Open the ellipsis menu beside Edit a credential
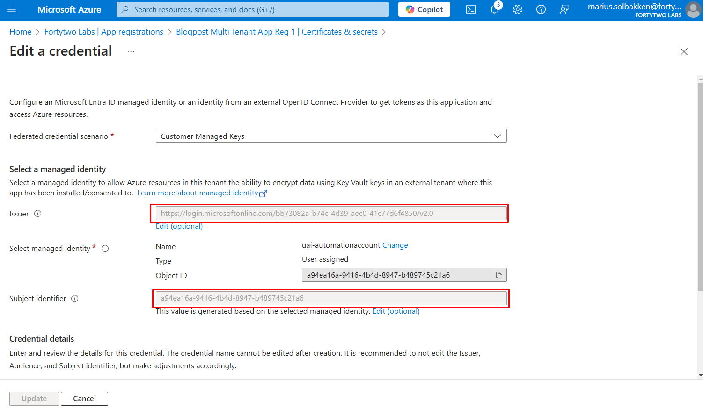 coord(131,51)
